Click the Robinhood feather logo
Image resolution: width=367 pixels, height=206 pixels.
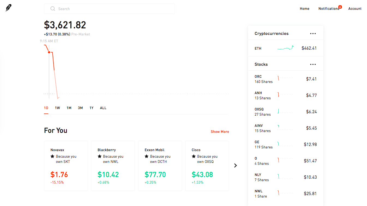pyautogui.click(x=9, y=8)
